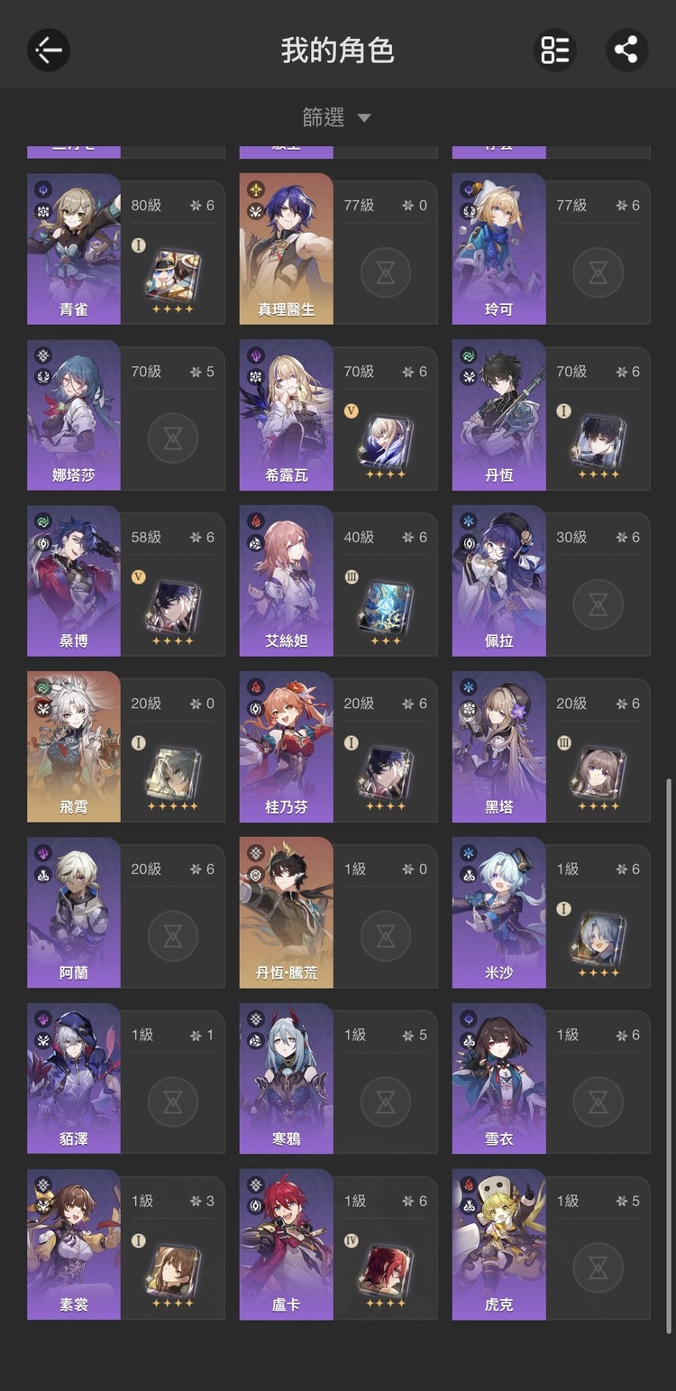
Task: Open the list view layout icon
Action: coord(554,50)
